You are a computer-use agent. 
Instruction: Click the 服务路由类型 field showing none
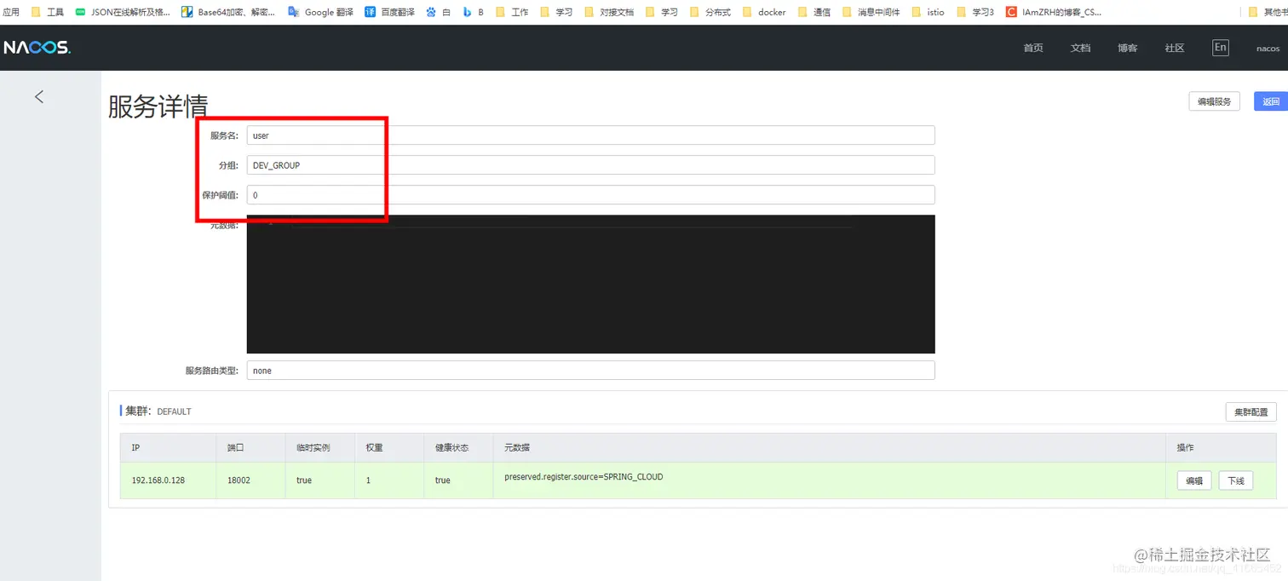click(x=590, y=371)
